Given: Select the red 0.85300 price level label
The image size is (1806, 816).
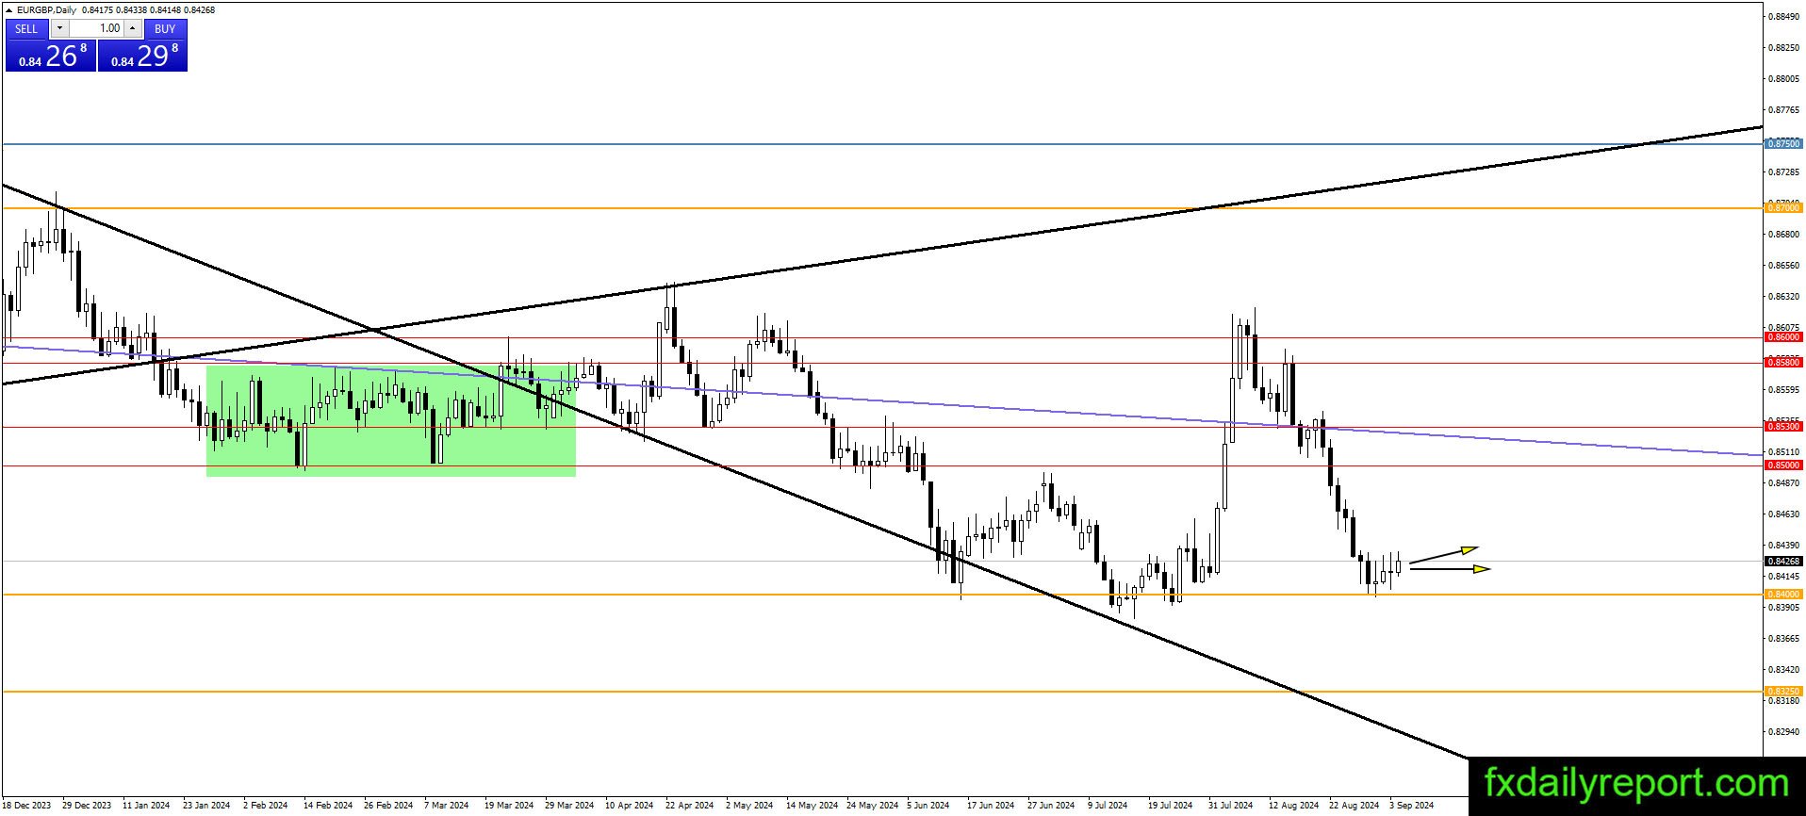Looking at the screenshot, I should [1782, 427].
